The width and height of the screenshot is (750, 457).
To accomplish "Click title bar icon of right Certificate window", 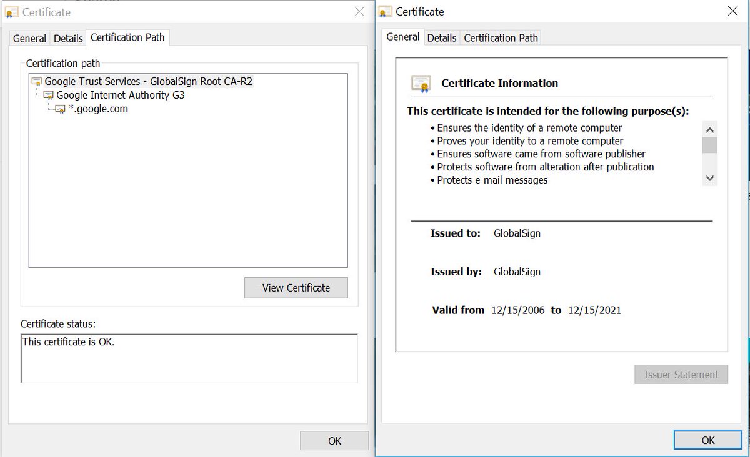I will (x=386, y=12).
